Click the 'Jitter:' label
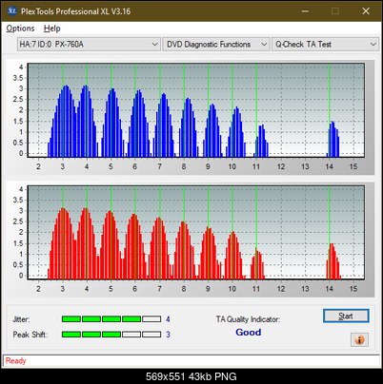Viewport: 383px width, 384px height. click(21, 319)
